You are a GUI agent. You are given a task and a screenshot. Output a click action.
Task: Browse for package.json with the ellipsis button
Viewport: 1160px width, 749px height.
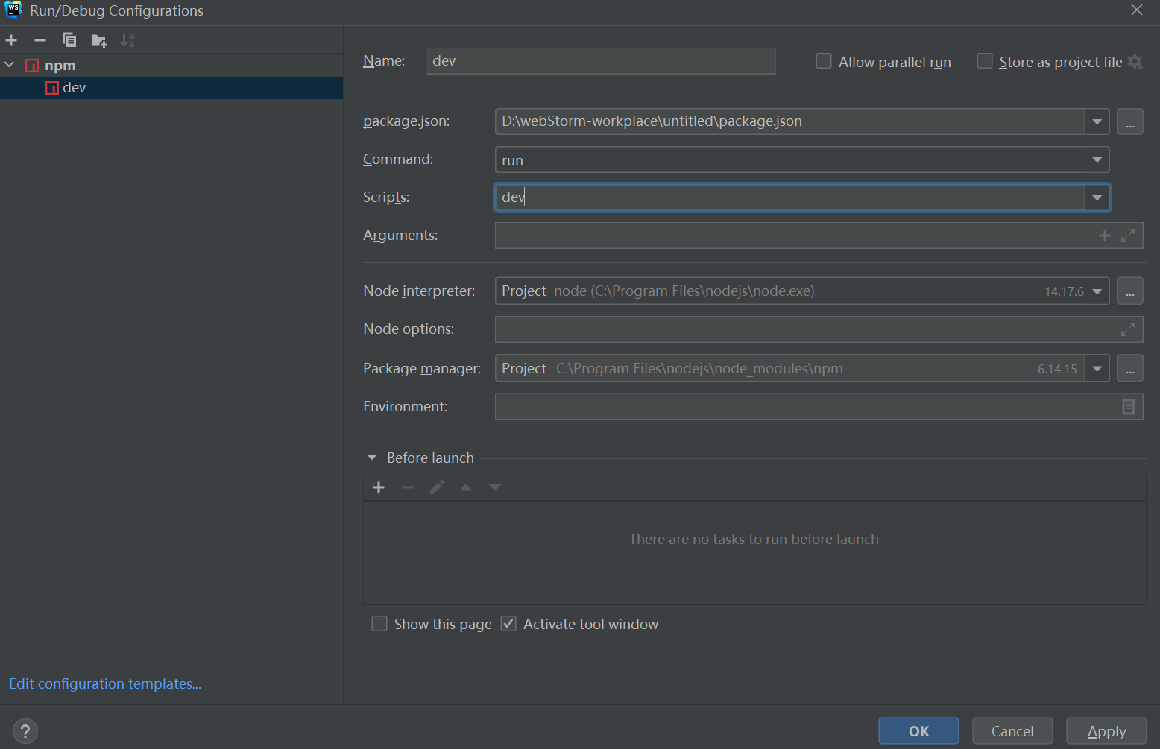(1129, 122)
